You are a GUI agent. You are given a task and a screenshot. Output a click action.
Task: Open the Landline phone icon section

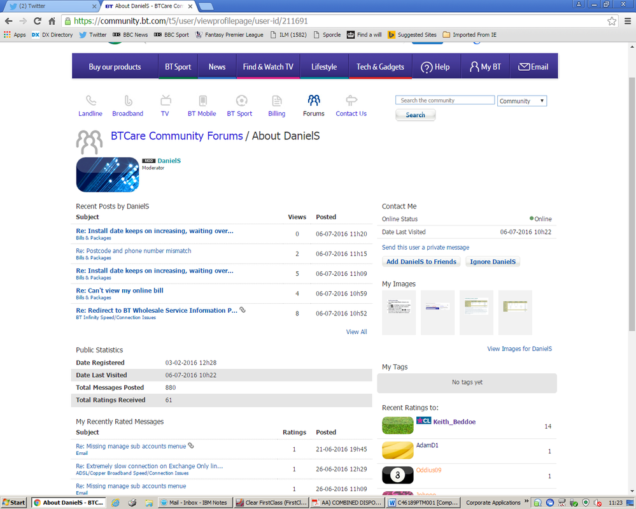click(x=91, y=100)
